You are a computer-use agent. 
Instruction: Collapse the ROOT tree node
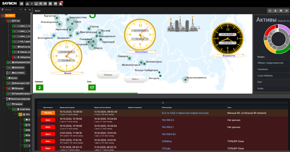3,16
